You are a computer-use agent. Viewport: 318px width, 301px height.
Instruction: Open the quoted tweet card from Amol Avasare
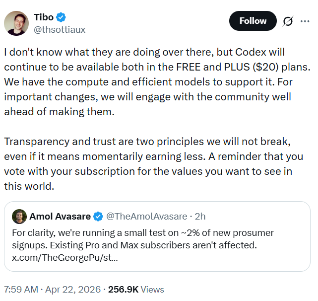click(x=157, y=236)
